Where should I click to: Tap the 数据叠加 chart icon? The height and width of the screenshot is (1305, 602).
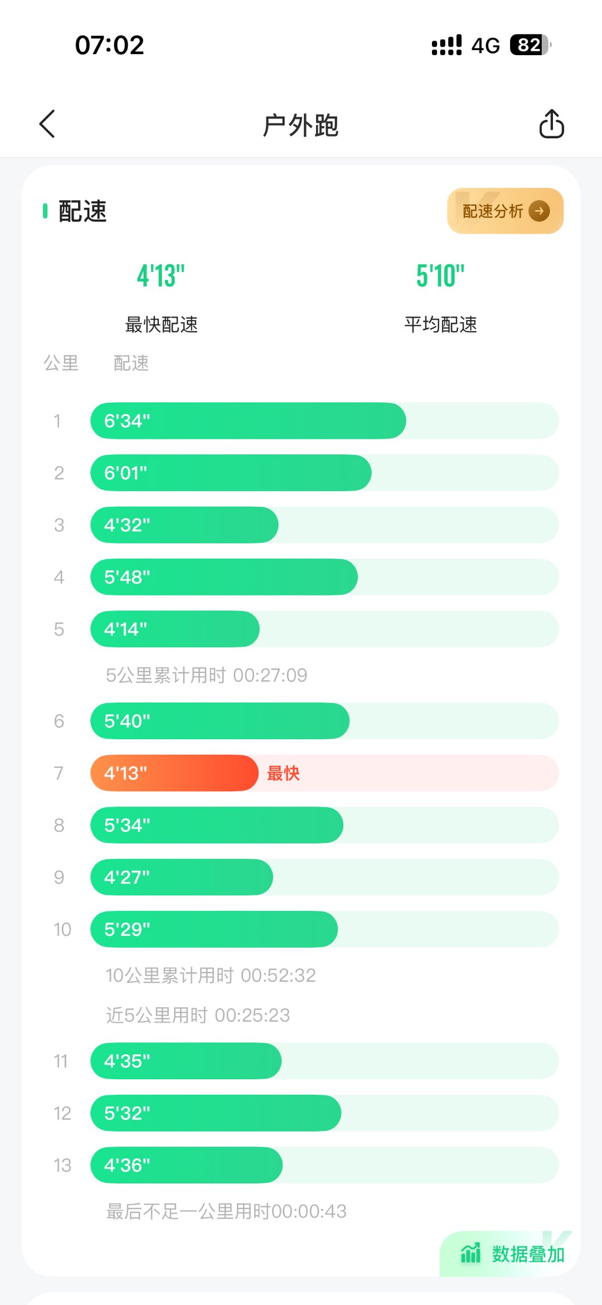pos(470,1253)
